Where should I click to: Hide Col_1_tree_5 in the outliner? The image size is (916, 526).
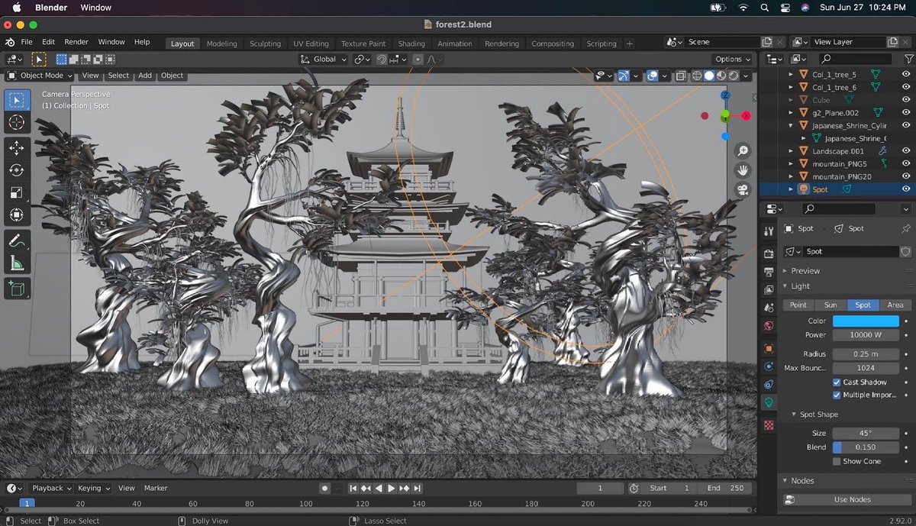(x=906, y=75)
